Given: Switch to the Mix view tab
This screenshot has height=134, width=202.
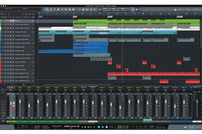Looking at the screenshot, I should [x=192, y=127].
